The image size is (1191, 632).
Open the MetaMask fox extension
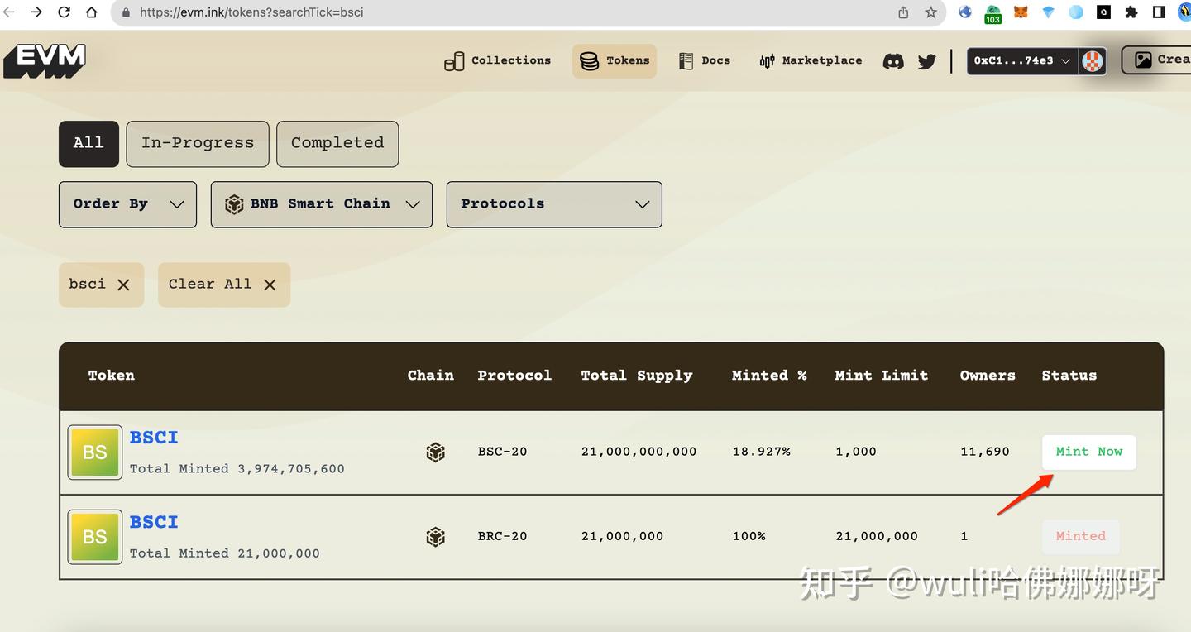pyautogui.click(x=1021, y=12)
